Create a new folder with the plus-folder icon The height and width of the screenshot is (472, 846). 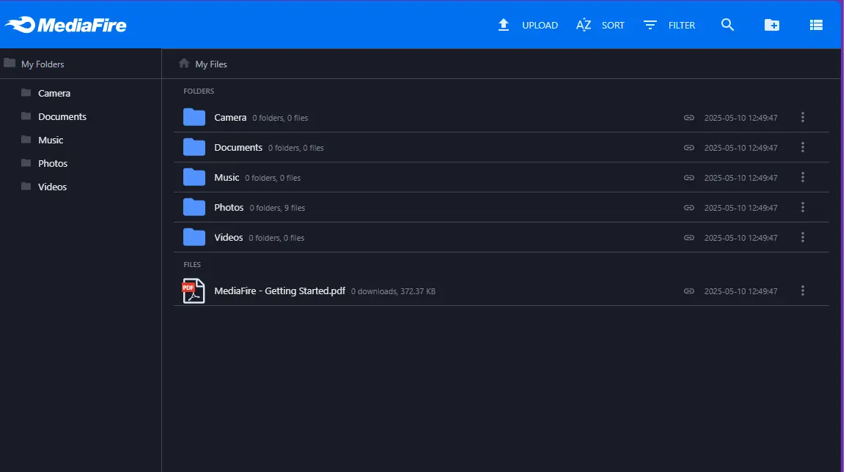(x=771, y=25)
